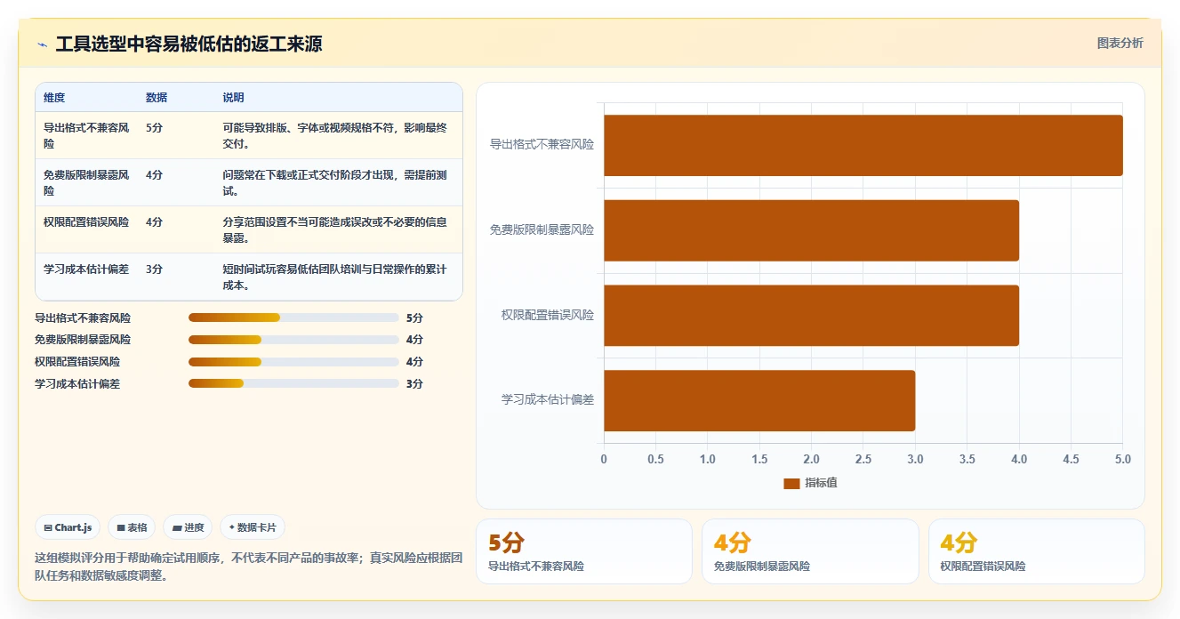Image resolution: width=1180 pixels, height=619 pixels.
Task: Click the 权限配置错误风险 chart bar
Action: 812,316
